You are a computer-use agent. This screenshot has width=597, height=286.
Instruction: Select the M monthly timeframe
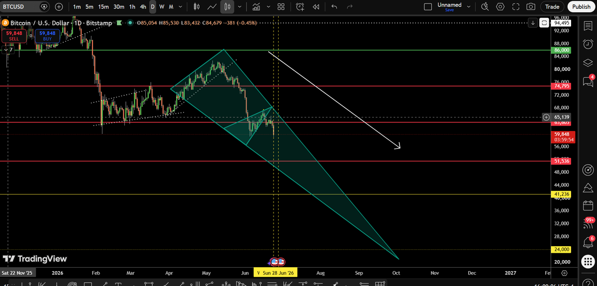(x=171, y=7)
